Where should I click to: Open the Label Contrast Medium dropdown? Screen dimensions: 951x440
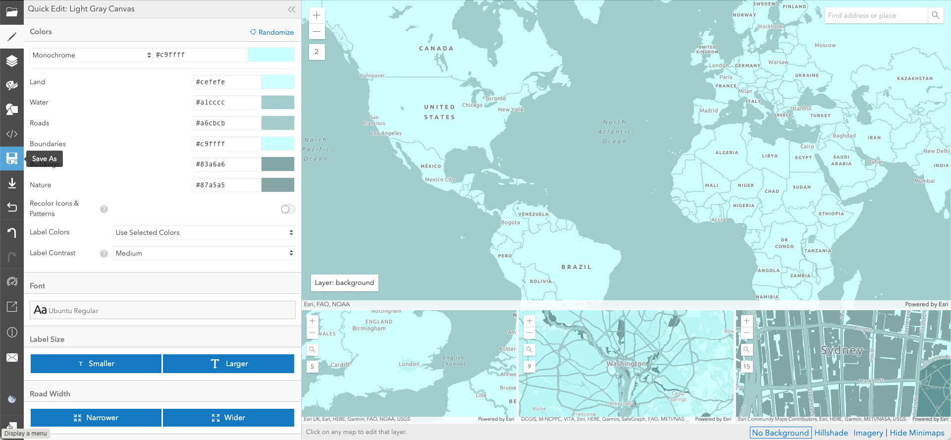204,253
